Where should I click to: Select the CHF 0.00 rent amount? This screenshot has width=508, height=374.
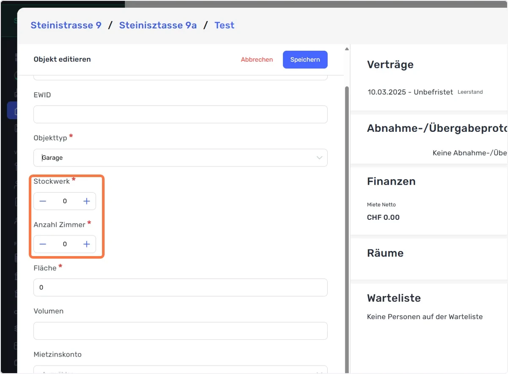pos(383,218)
